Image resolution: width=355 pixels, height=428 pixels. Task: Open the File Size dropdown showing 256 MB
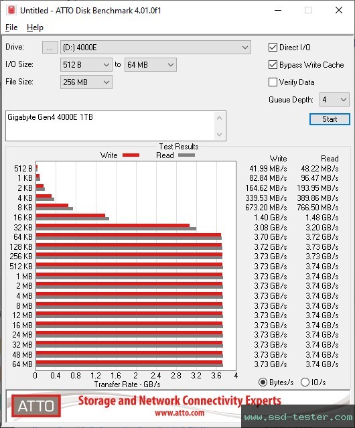pyautogui.click(x=86, y=82)
